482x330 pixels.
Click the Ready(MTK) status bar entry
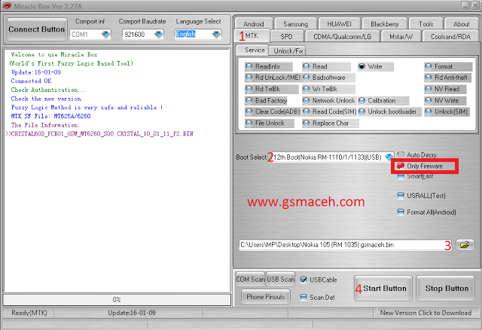coord(29,313)
